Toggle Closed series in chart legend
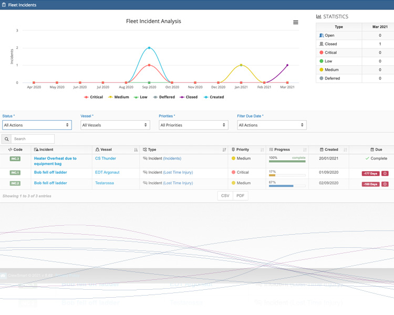Screen dimensions: 394x315 [189, 97]
